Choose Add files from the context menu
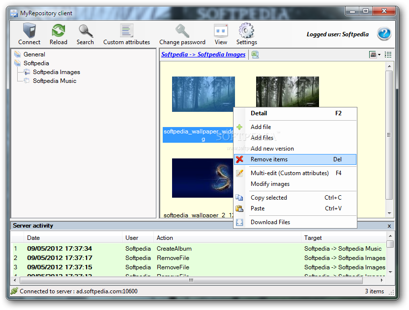The width and height of the screenshot is (409, 310). click(x=295, y=138)
